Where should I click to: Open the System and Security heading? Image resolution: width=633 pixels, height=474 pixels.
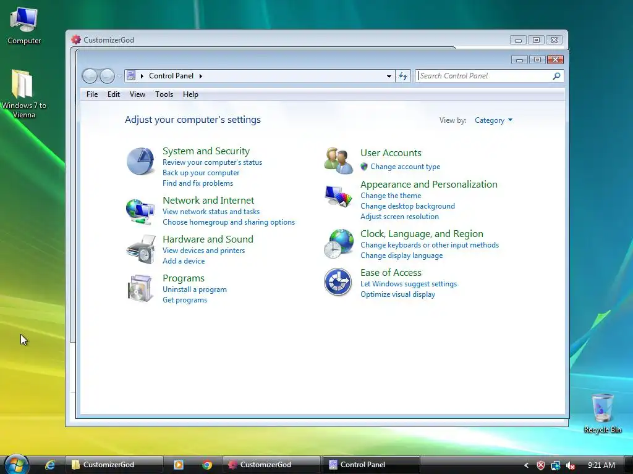point(206,151)
